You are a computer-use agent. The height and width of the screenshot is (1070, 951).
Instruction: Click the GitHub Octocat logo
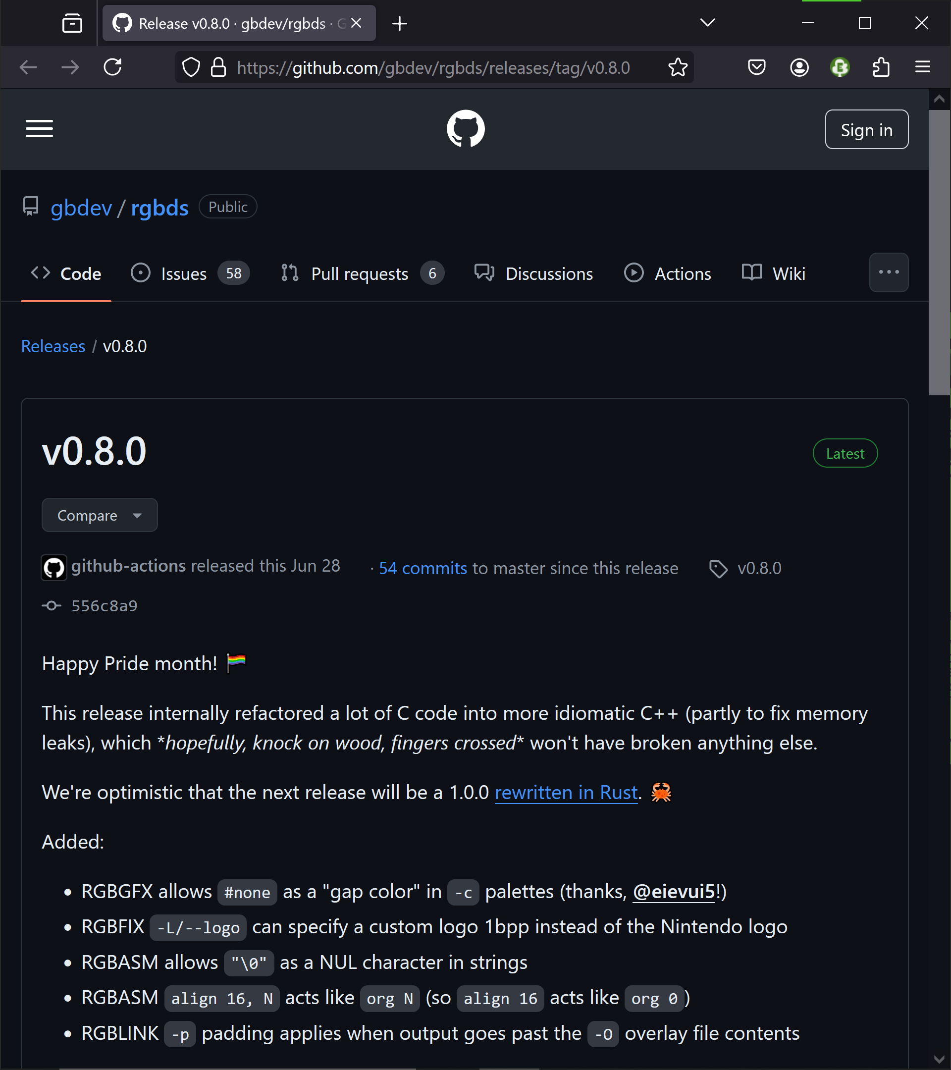[x=465, y=129]
